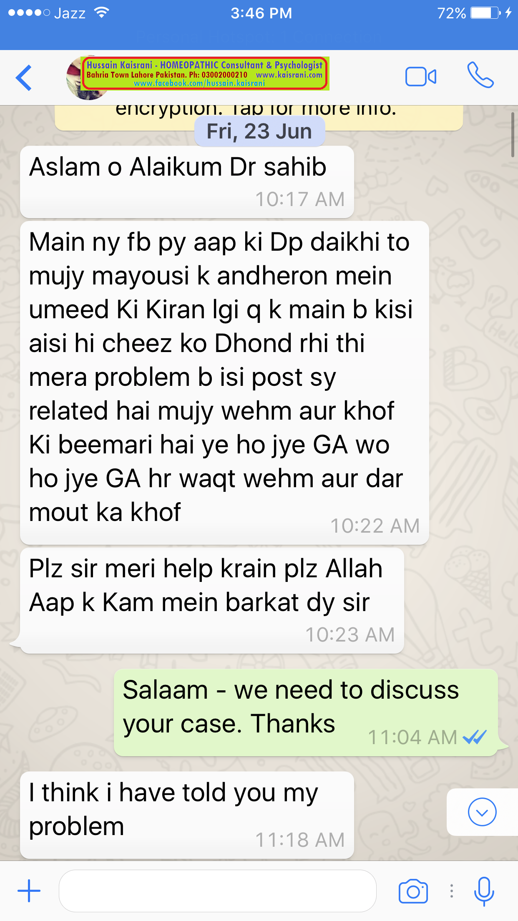Select the 'Salaam - we need to discuss' message
The height and width of the screenshot is (921, 518).
[x=306, y=712]
